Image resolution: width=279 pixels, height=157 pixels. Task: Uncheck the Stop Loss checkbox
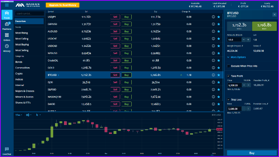click(x=228, y=99)
